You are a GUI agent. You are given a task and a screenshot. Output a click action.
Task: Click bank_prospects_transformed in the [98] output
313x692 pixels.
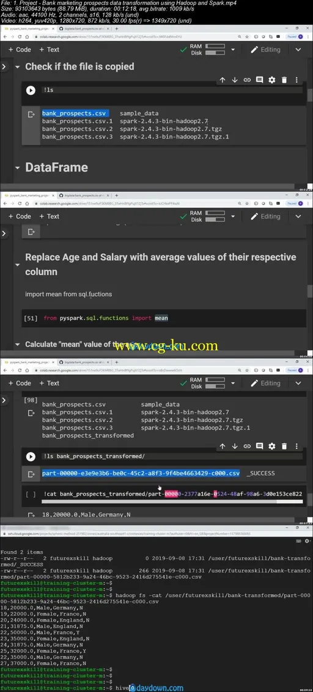point(88,435)
